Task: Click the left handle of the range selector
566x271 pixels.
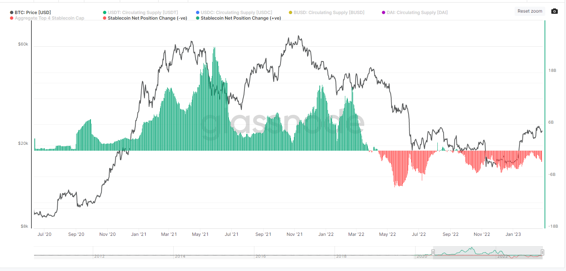Action: click(433, 252)
